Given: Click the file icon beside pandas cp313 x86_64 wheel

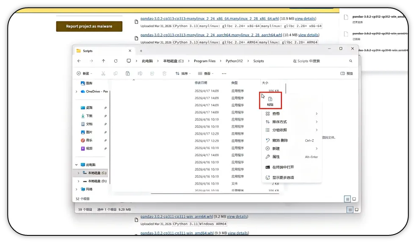Looking at the screenshot, I should (136, 22).
